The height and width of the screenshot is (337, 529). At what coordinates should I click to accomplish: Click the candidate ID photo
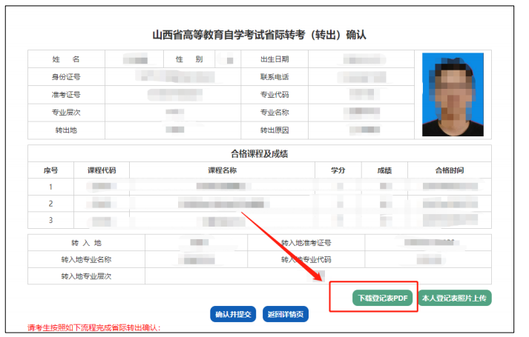(x=453, y=95)
